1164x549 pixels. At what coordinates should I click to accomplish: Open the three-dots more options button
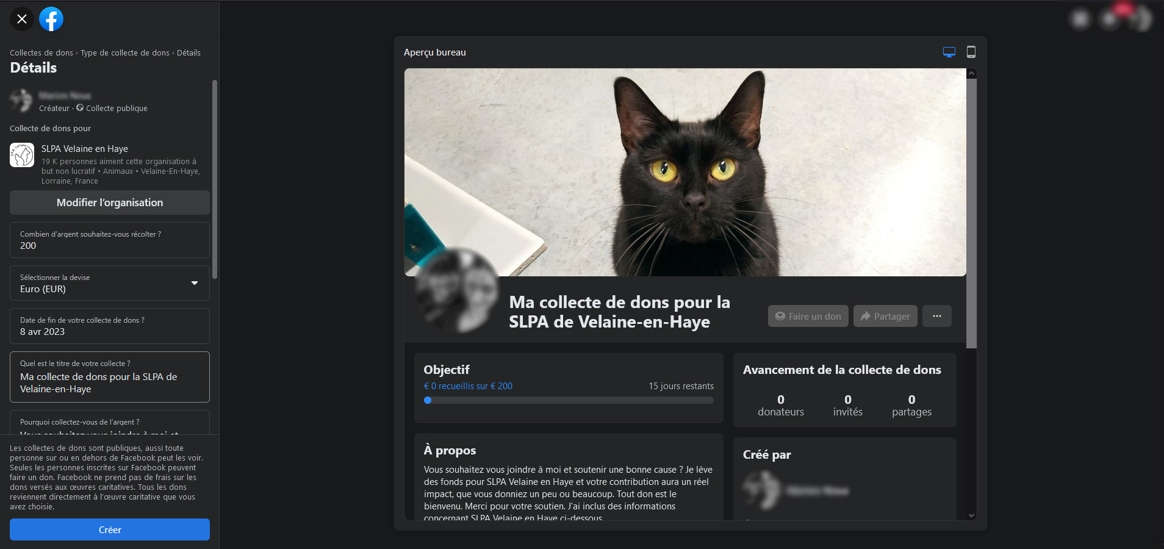coord(937,316)
